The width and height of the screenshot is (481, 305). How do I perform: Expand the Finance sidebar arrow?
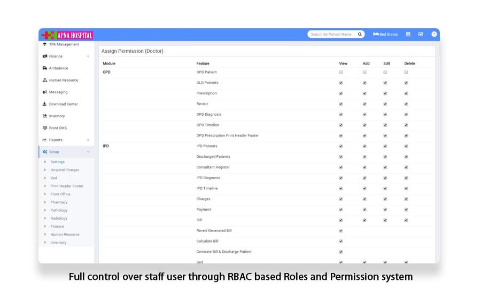point(88,57)
